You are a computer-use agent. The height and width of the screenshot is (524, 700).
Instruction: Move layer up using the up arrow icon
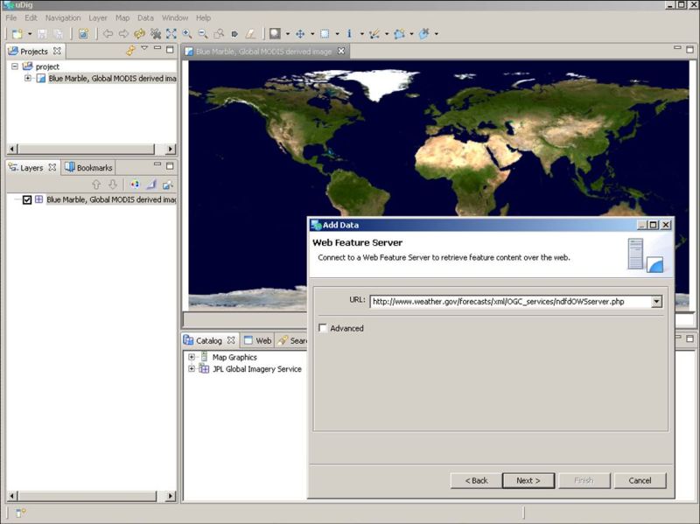pos(96,185)
